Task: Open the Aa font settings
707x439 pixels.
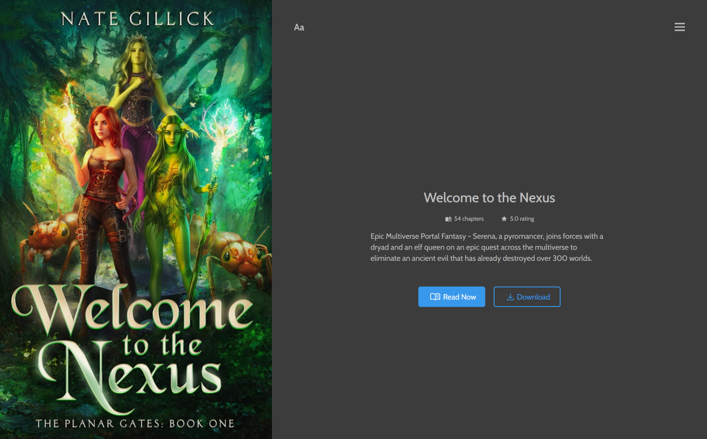Action: (299, 27)
